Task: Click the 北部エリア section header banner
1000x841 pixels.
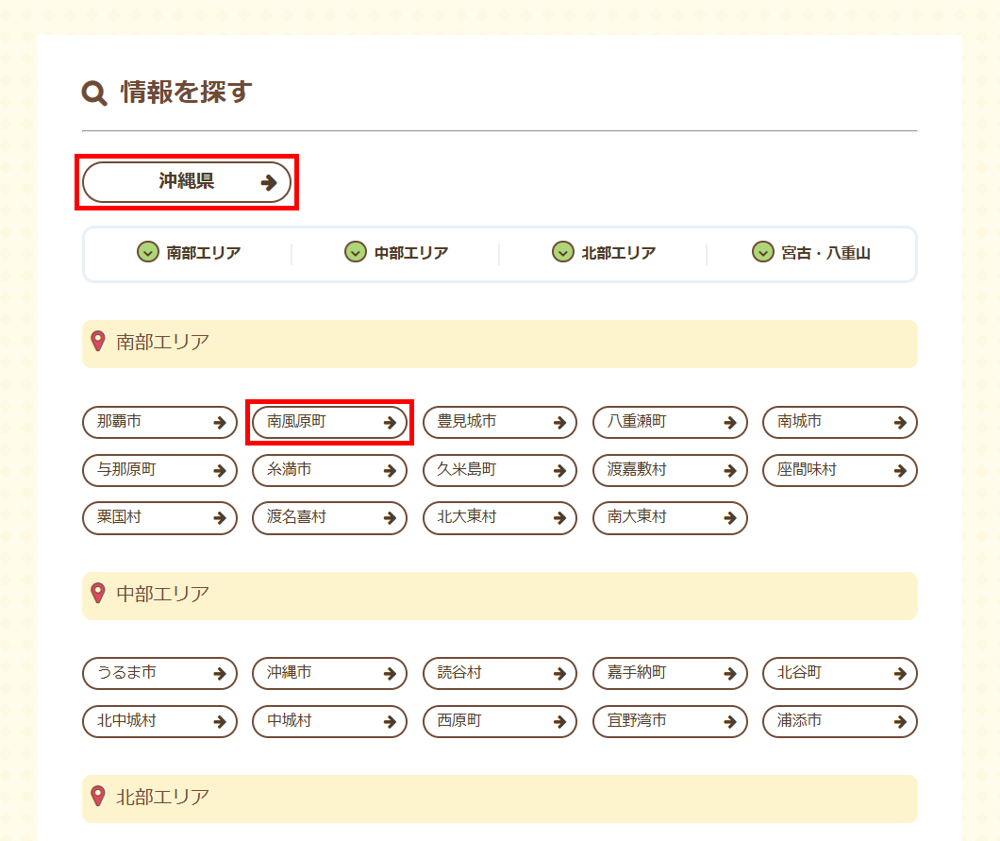Action: (500, 799)
